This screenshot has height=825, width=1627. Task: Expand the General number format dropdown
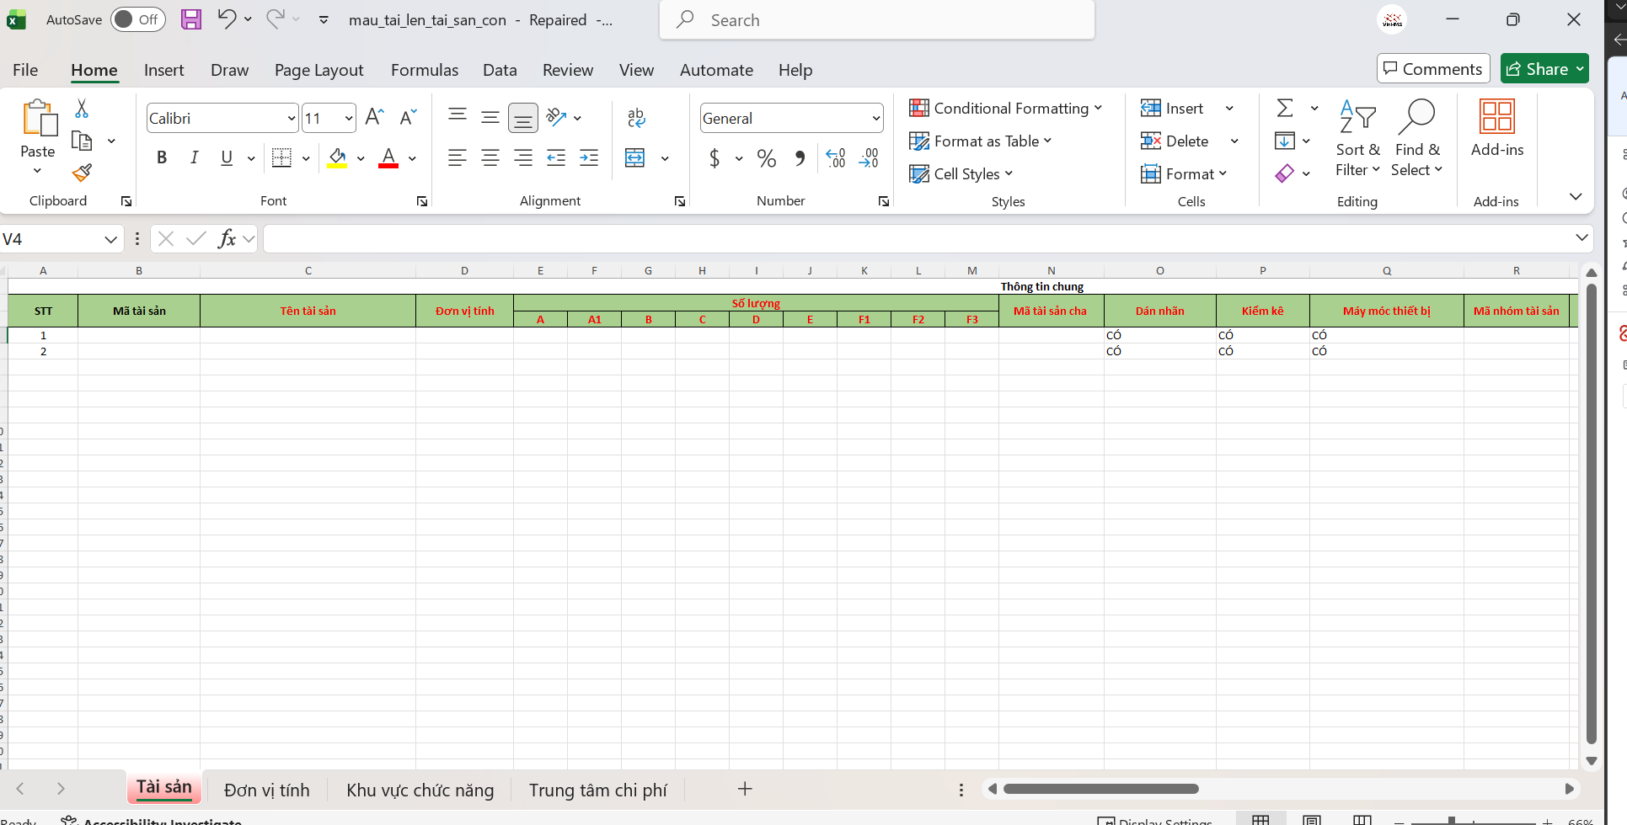pyautogui.click(x=875, y=119)
